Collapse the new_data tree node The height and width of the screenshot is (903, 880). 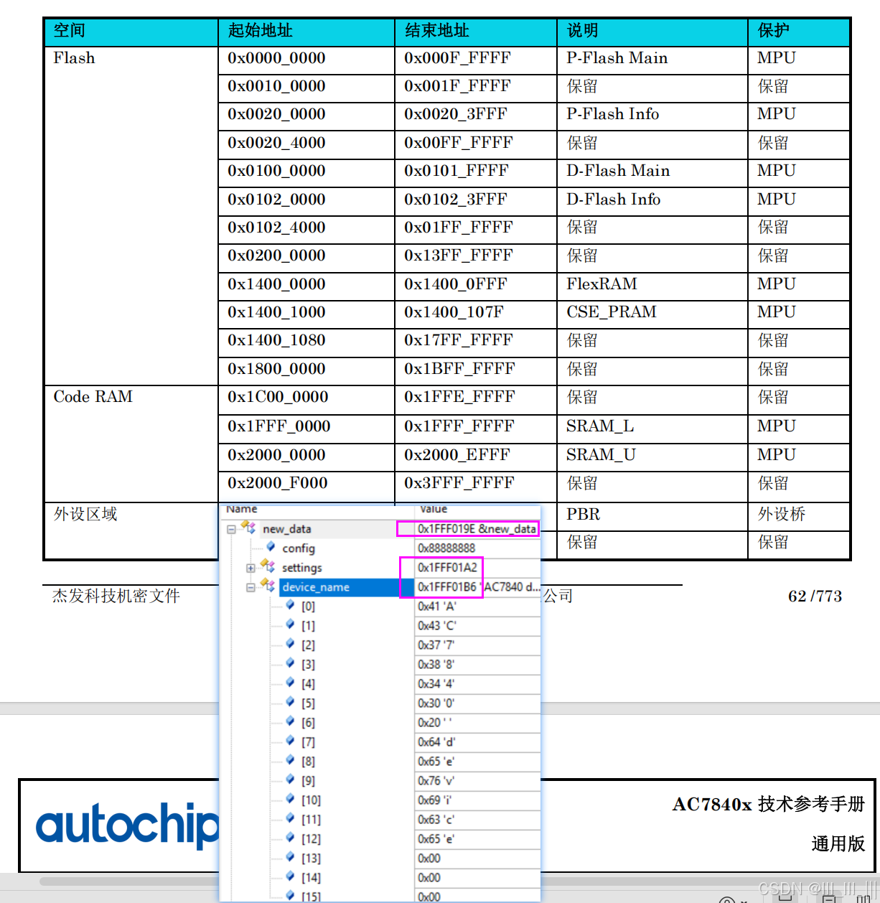click(231, 530)
